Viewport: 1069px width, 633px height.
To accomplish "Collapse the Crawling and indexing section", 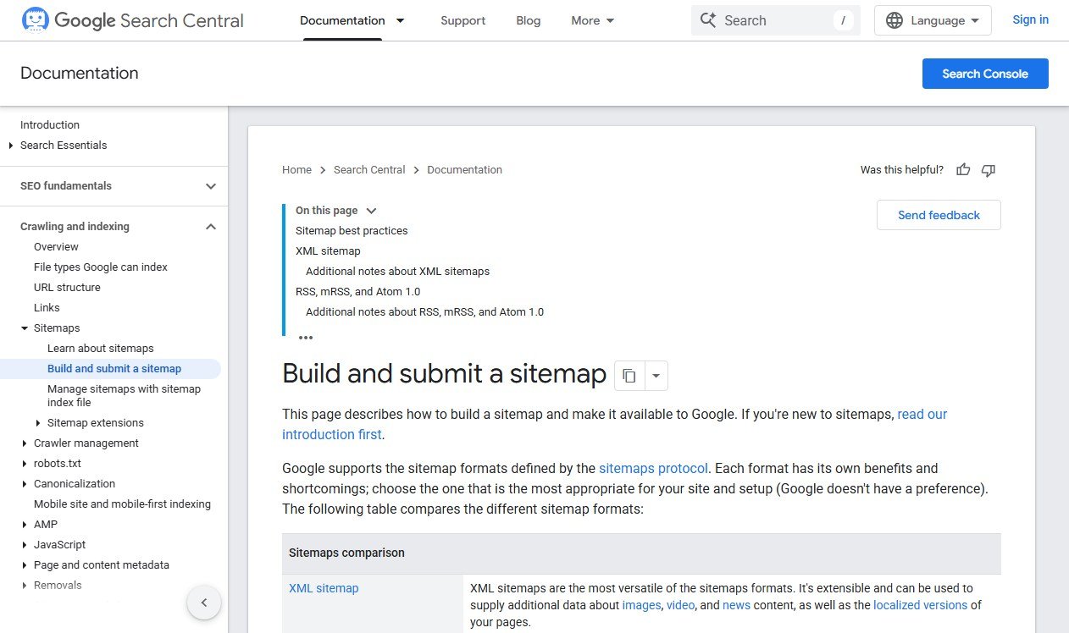I will pyautogui.click(x=211, y=227).
